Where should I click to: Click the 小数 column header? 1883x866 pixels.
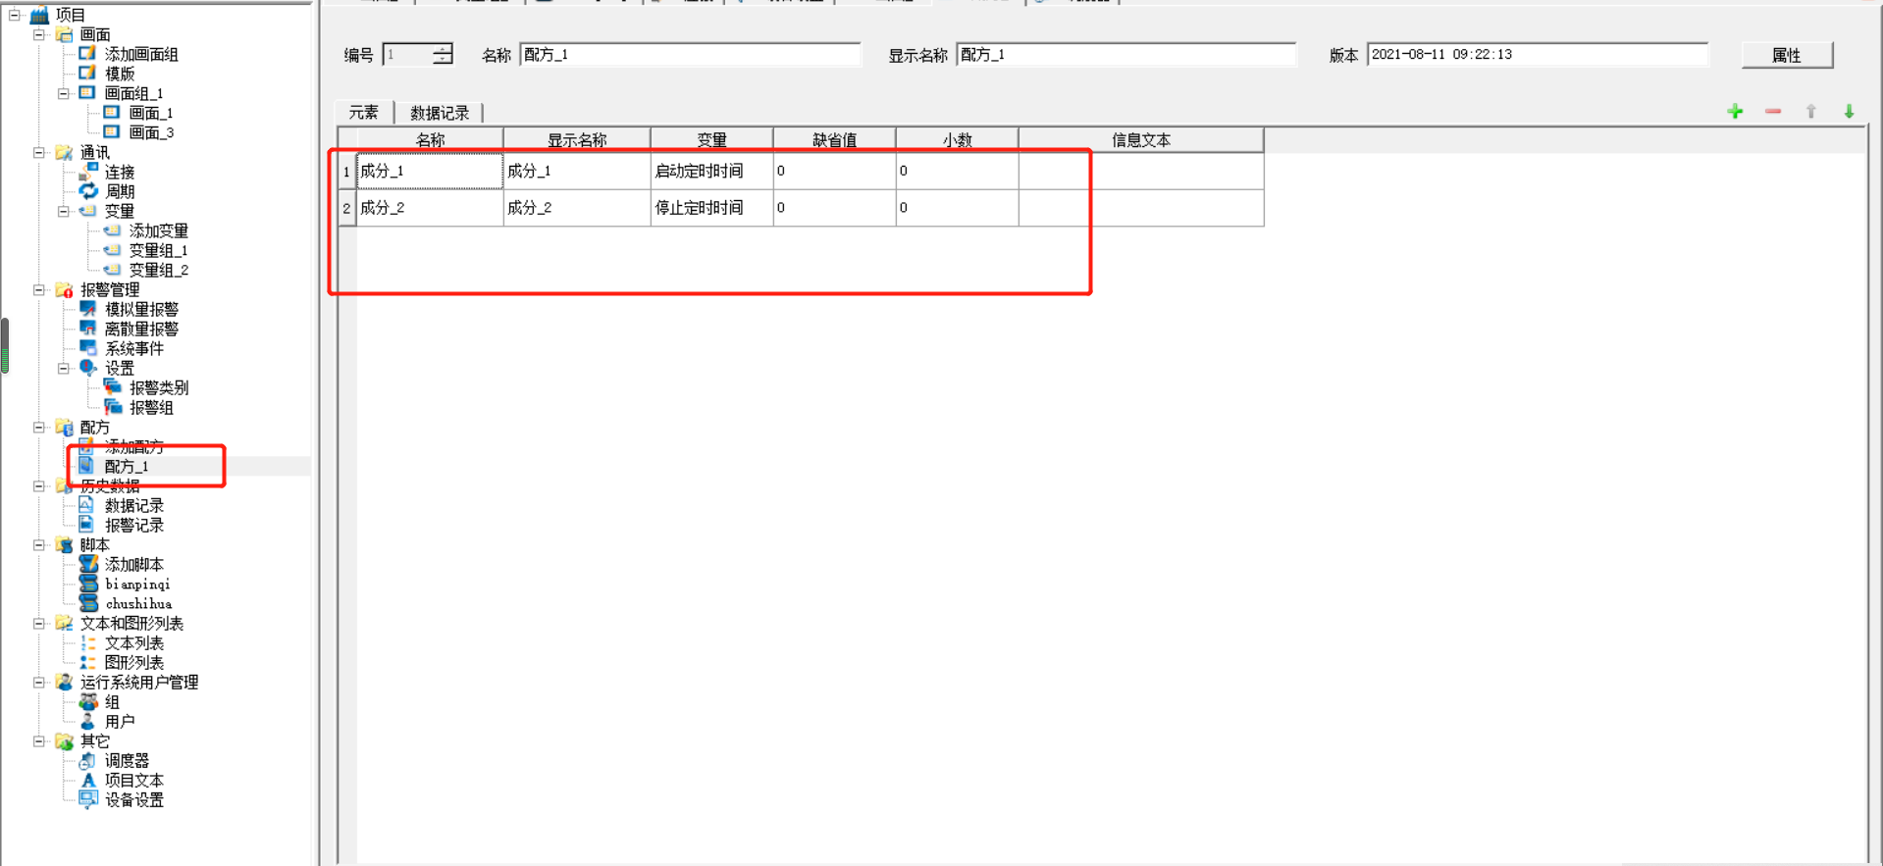click(957, 140)
